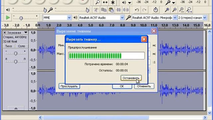Open output meter dropdown arrow
The image size is (213, 120).
click(129, 3)
